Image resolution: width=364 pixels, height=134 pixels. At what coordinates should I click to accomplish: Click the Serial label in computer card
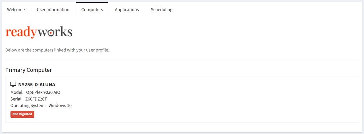pos(16,99)
